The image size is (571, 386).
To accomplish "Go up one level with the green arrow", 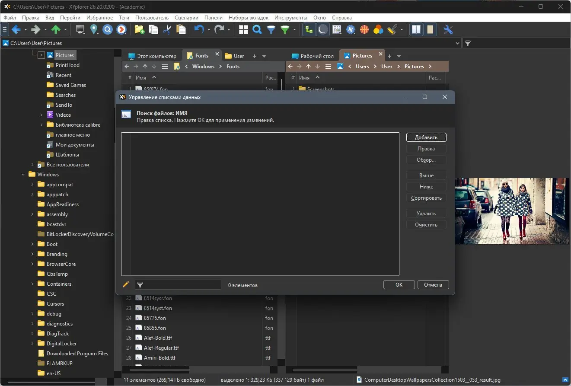I will [56, 29].
